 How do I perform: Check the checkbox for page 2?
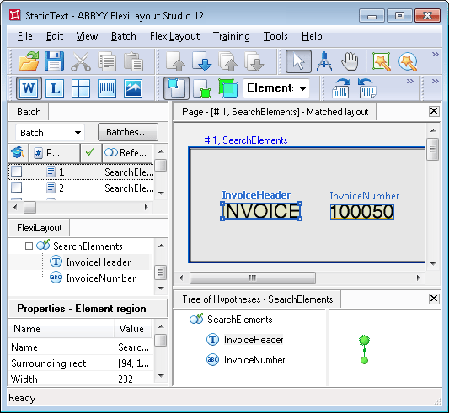[16, 188]
